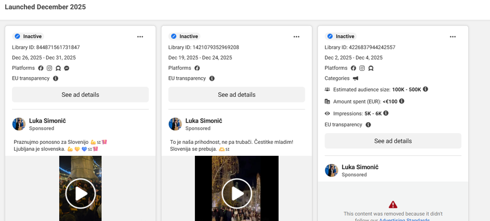Click Luka Simonič avatar on third ad

pyautogui.click(x=332, y=170)
